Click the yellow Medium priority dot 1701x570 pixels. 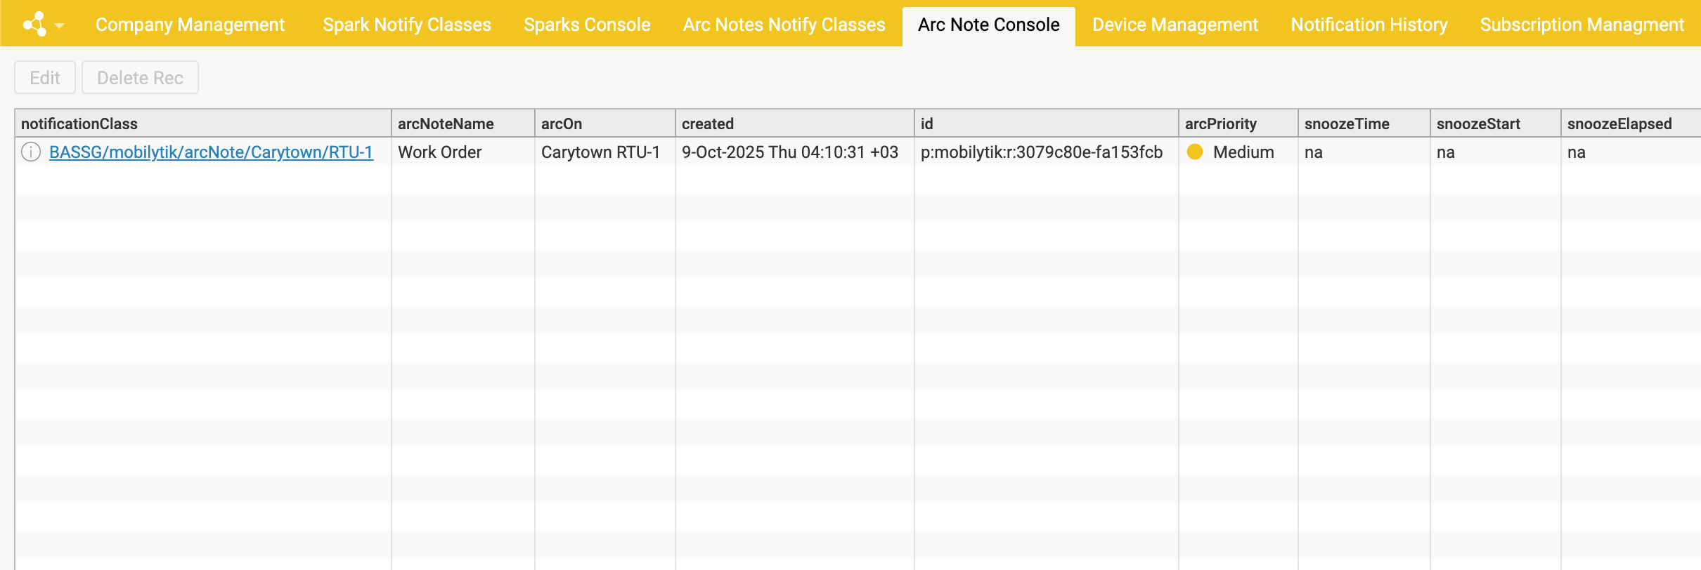pyautogui.click(x=1195, y=152)
